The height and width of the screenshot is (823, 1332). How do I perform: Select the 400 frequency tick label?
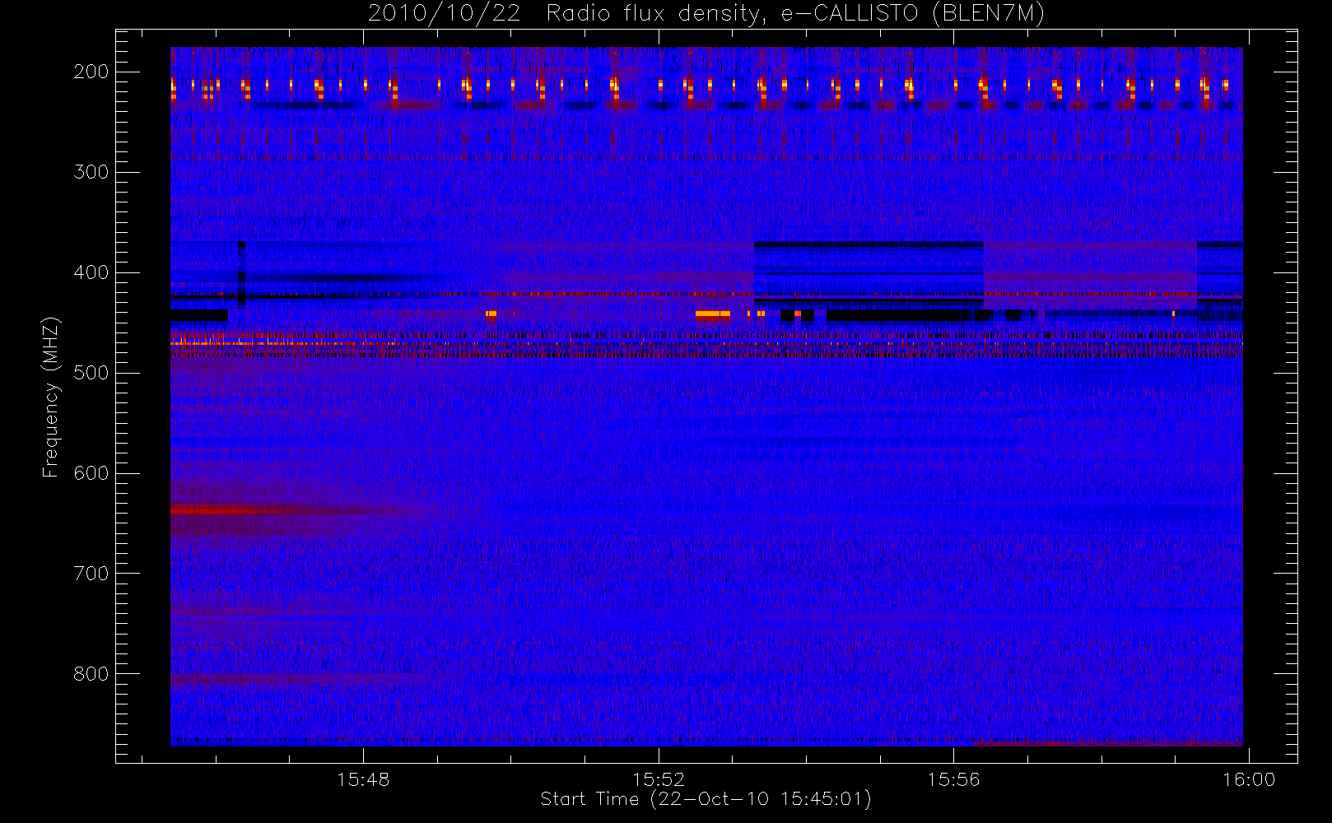91,272
